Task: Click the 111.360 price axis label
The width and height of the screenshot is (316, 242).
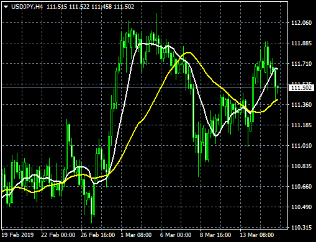Action: pos(301,105)
